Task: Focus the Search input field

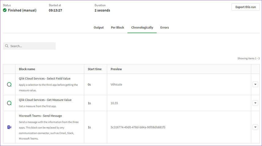Action: coord(29,46)
